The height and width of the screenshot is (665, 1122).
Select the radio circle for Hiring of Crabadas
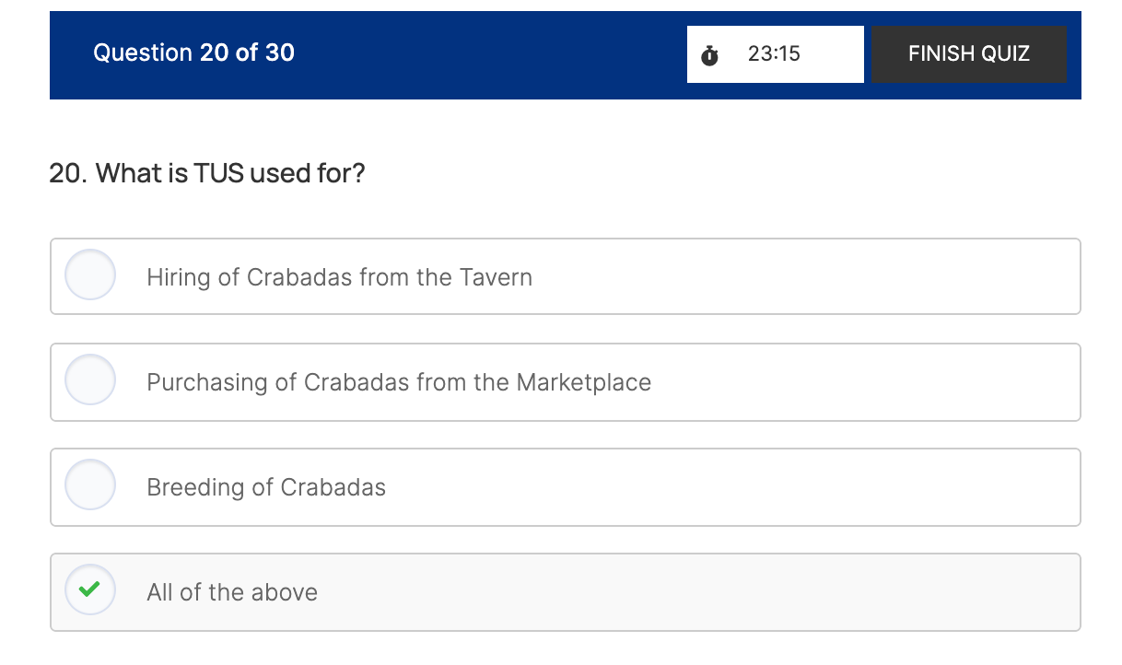[x=90, y=275]
